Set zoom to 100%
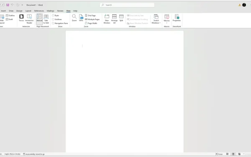 coord(81,18)
